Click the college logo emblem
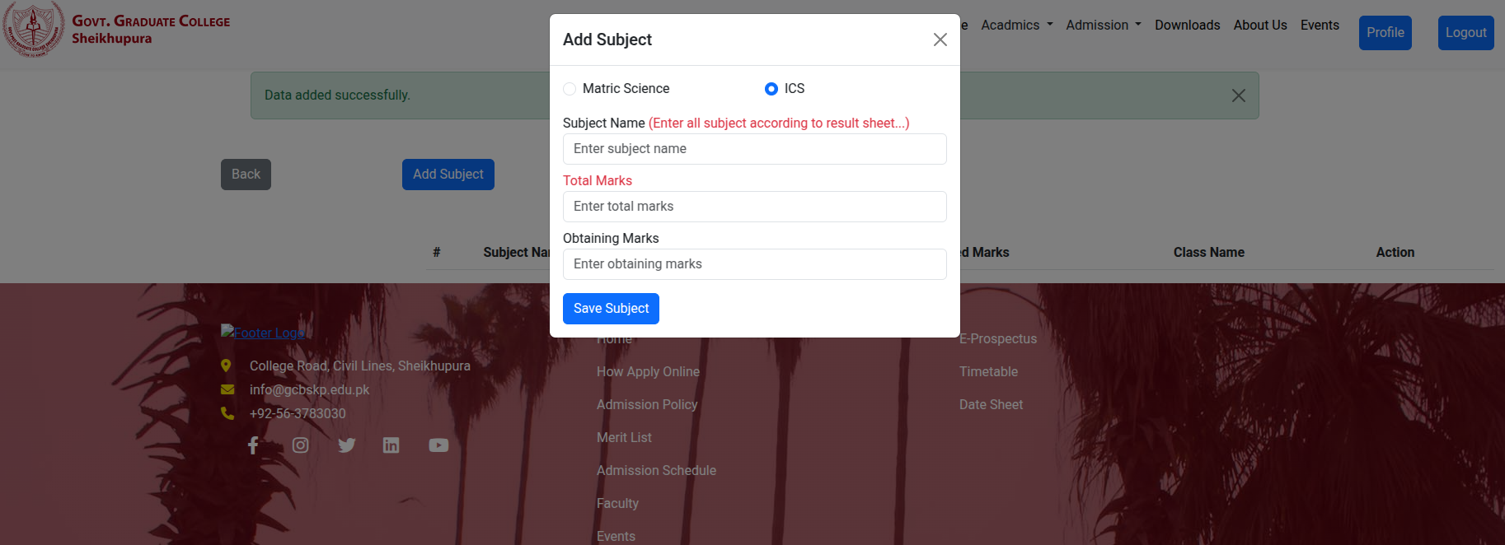This screenshot has height=545, width=1505. [x=33, y=29]
